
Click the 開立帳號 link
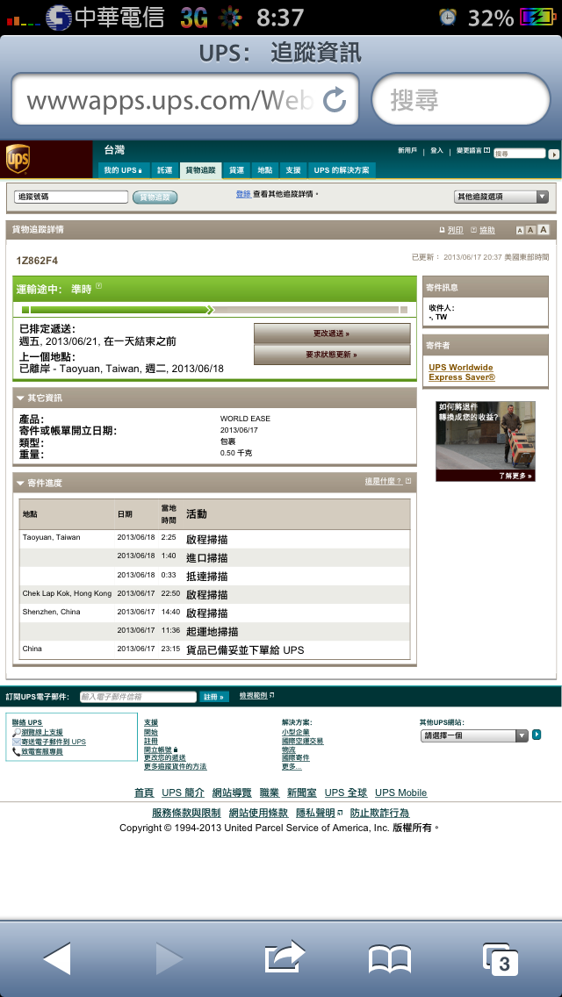(x=158, y=749)
